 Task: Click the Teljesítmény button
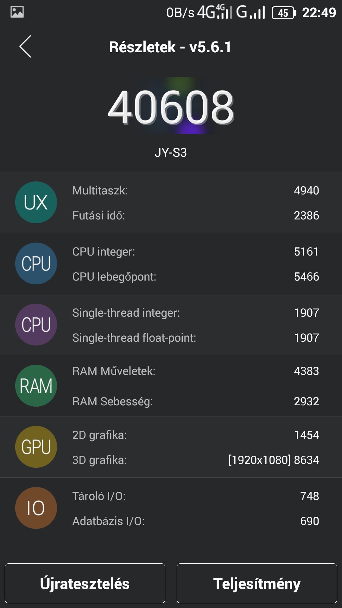(x=257, y=583)
